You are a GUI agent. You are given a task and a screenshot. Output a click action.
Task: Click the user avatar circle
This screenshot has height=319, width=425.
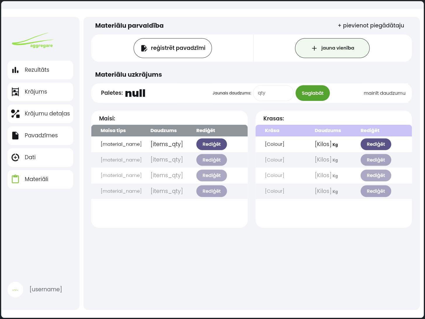click(x=15, y=290)
